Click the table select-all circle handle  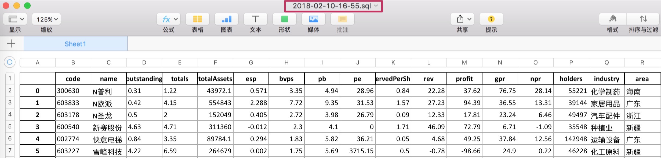click(10, 62)
